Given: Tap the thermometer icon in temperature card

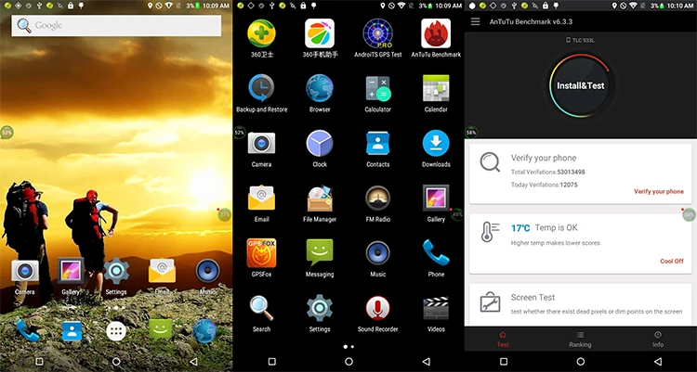Looking at the screenshot, I should click(490, 232).
